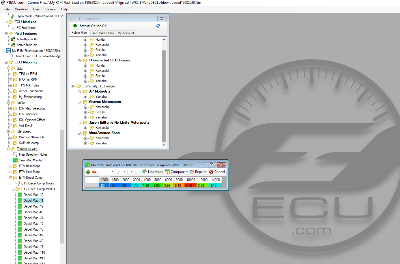Click the Idle Speed category link
Screen dimensions: 400x264
click(24, 131)
